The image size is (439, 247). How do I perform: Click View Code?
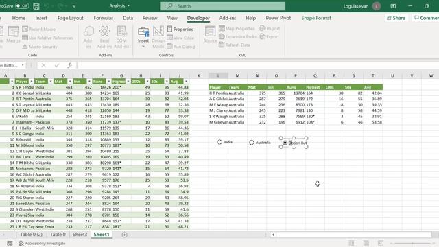click(180, 38)
